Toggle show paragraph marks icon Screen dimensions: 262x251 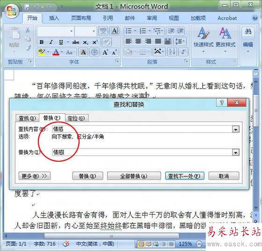[183, 51]
